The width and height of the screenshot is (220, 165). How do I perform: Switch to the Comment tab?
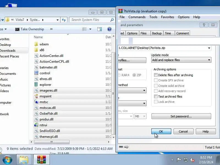pyautogui.click(x=182, y=33)
